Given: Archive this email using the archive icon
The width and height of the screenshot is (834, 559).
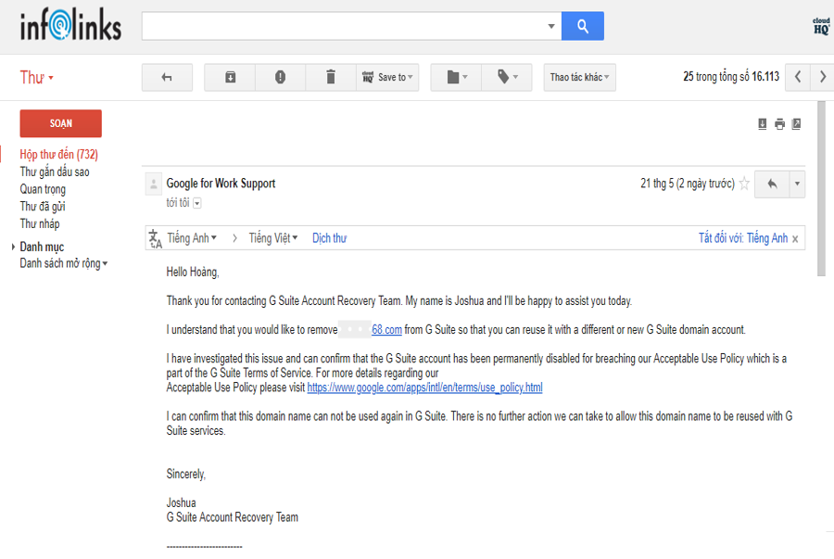Looking at the screenshot, I should 230,77.
